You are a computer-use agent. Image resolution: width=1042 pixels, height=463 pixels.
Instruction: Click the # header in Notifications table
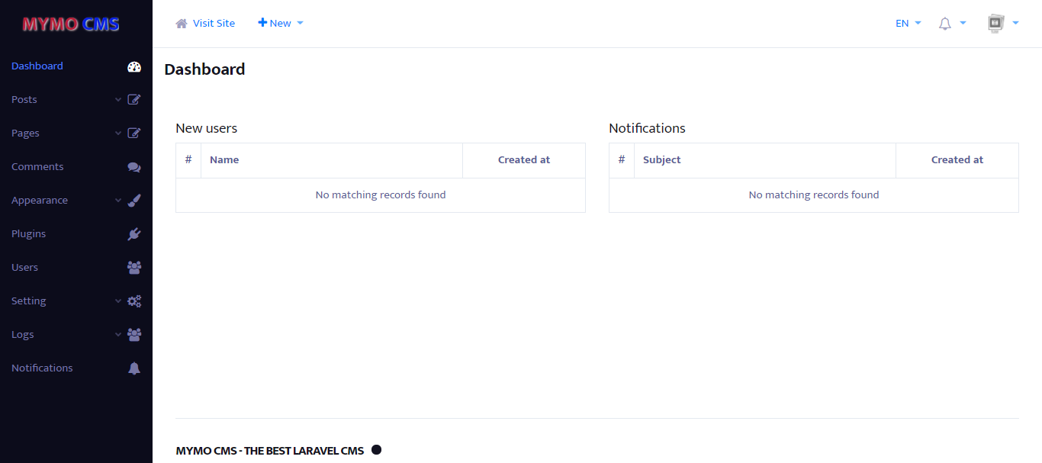pyautogui.click(x=622, y=160)
